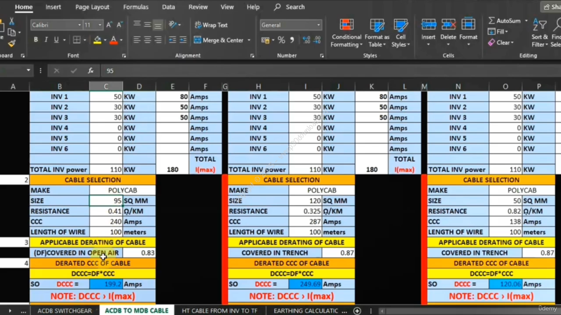Click the Copy icon in clipboard group
The image size is (561, 315).
(x=11, y=32)
